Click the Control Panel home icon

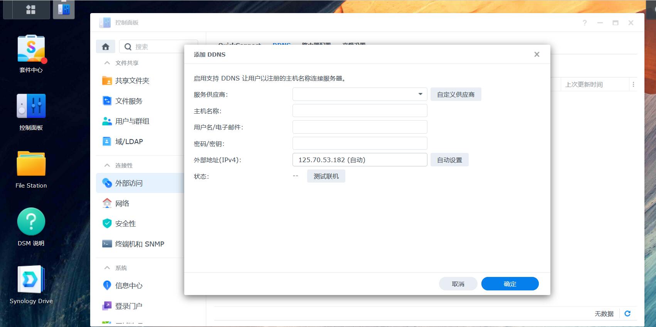[106, 47]
